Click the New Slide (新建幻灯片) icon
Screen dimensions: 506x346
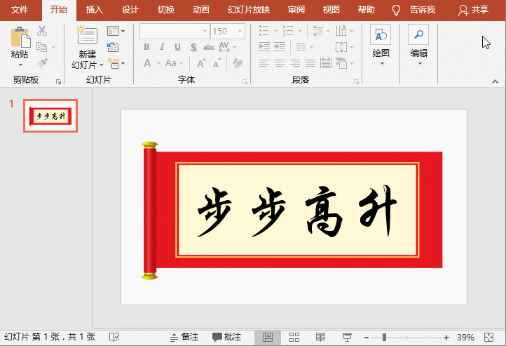pos(87,38)
